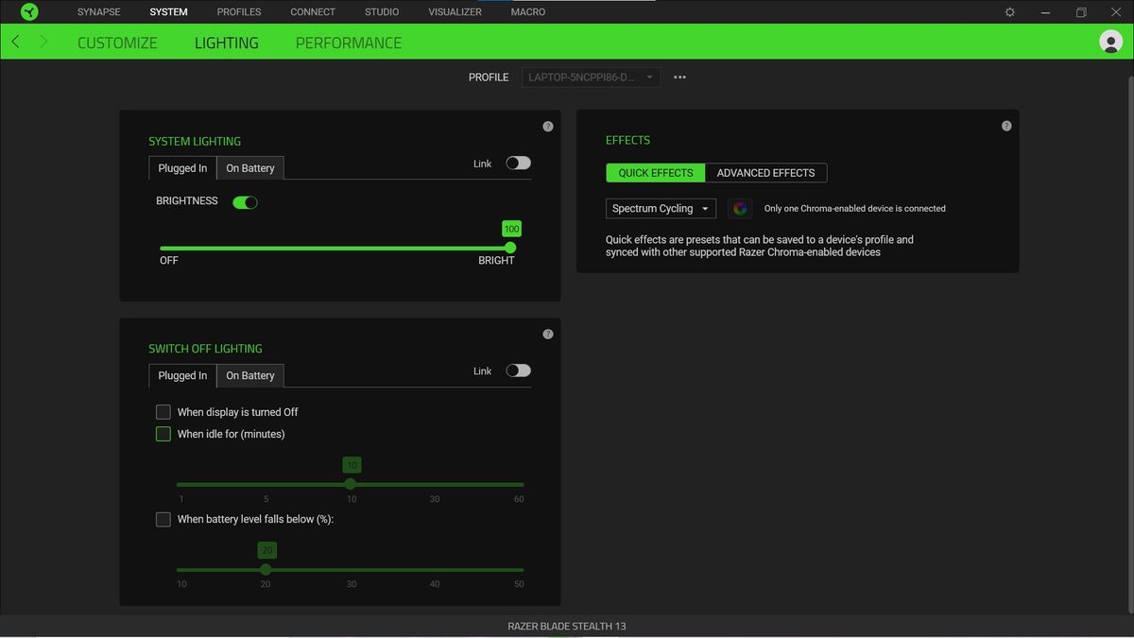This screenshot has width=1134, height=638.
Task: Check When display is turned Off
Action: (163, 412)
